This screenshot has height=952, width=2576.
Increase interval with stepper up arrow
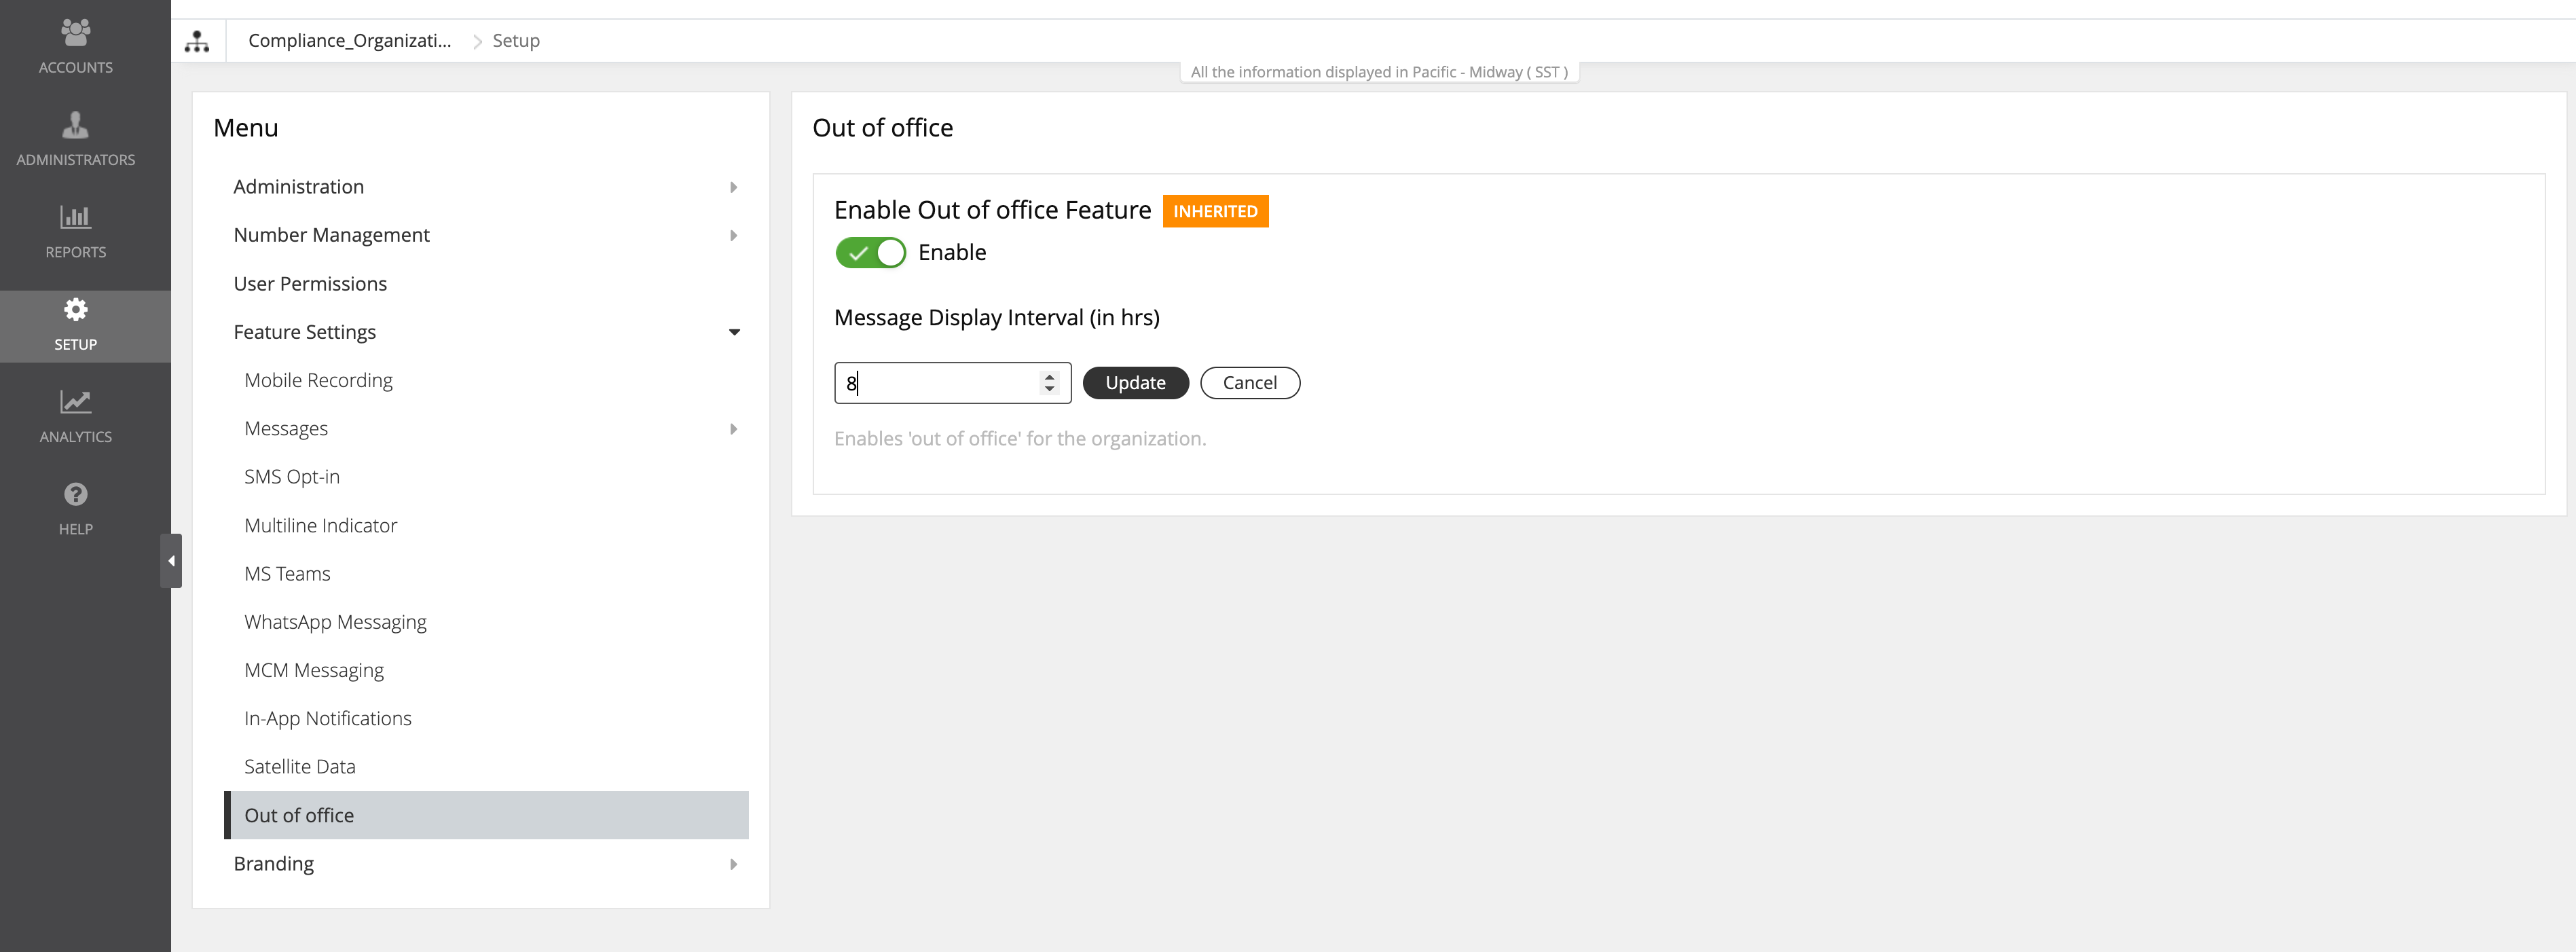[1049, 377]
